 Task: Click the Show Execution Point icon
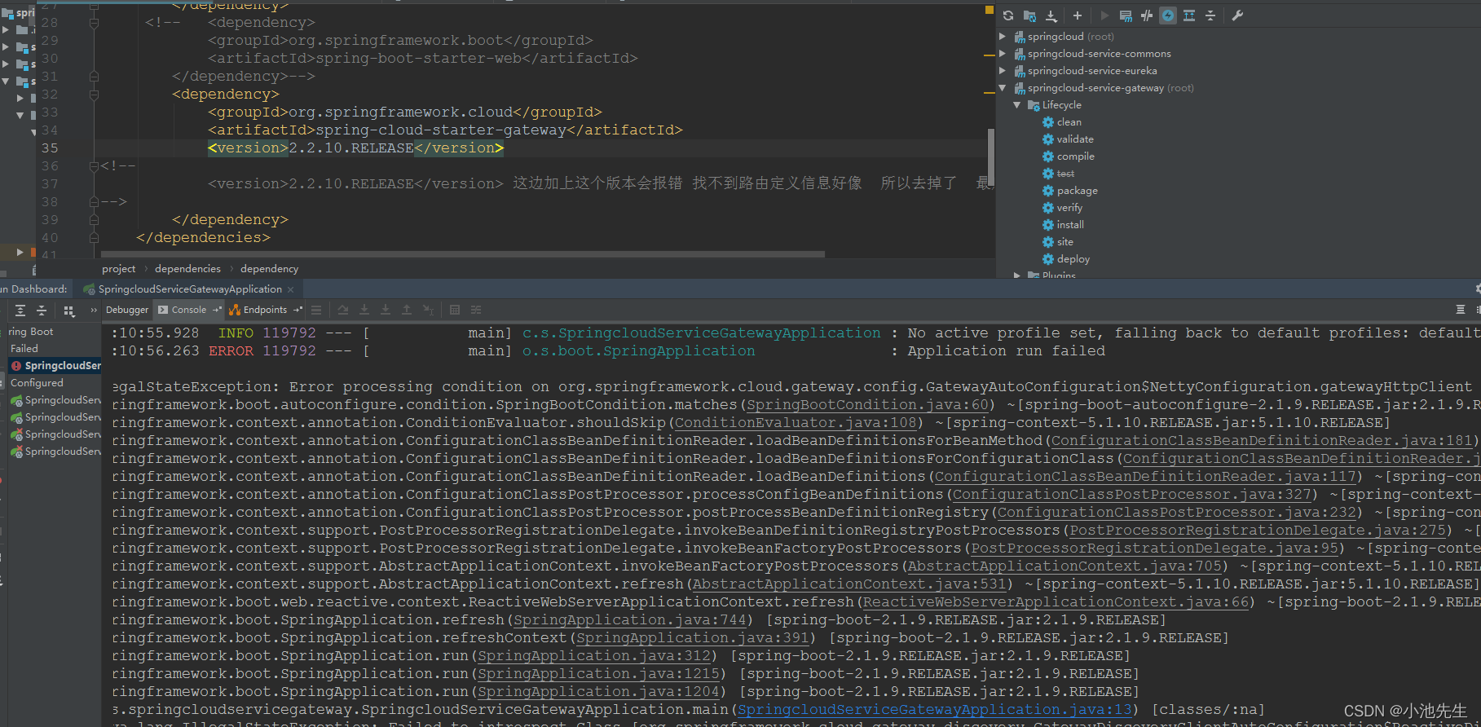tap(316, 310)
